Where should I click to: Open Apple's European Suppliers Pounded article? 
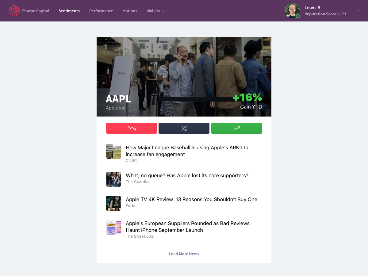pos(188,227)
